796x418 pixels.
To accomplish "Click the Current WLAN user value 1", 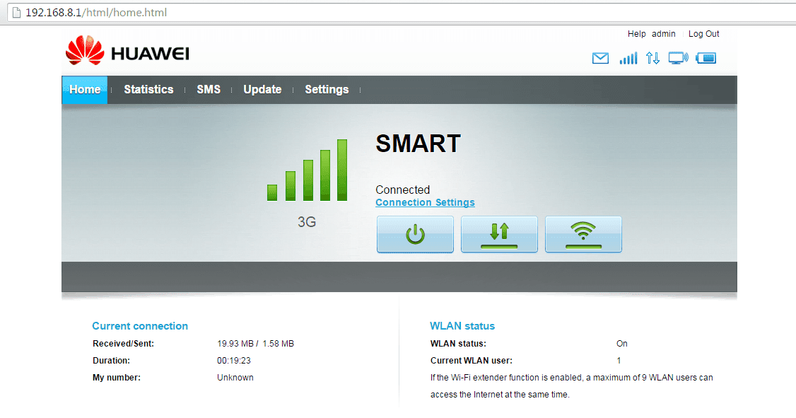I will [619, 361].
